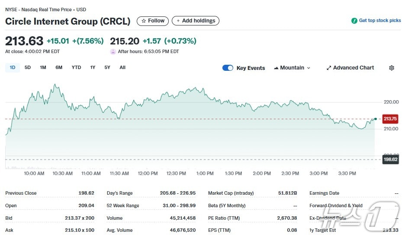Open chart settings gear icon
This screenshot has height=237, width=405.
[x=392, y=68]
